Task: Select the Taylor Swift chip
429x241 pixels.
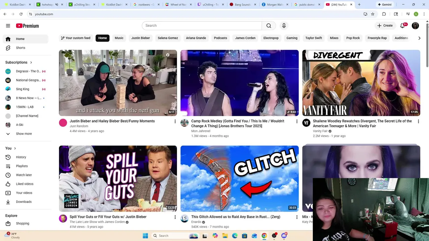Action: [314, 38]
